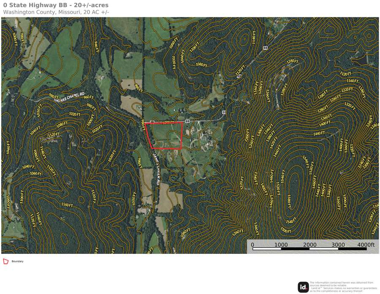Click the BB highway shield right of the red parcel
This screenshot has width=380, height=294.
[187, 121]
